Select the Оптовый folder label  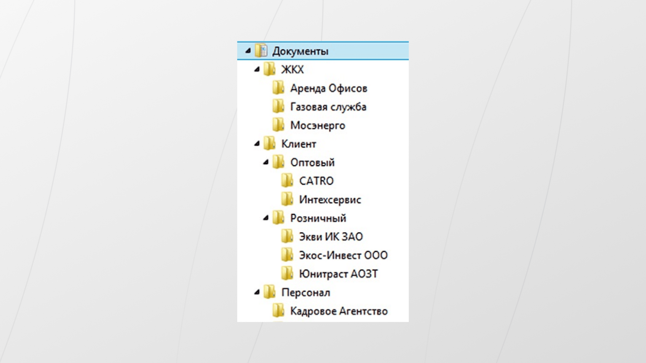313,162
